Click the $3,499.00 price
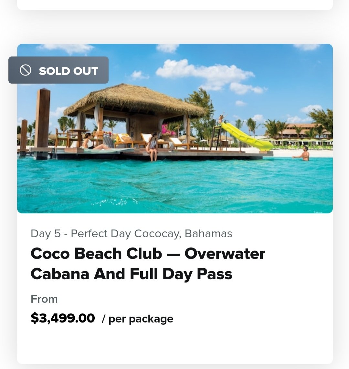This screenshot has width=349, height=369. click(63, 318)
